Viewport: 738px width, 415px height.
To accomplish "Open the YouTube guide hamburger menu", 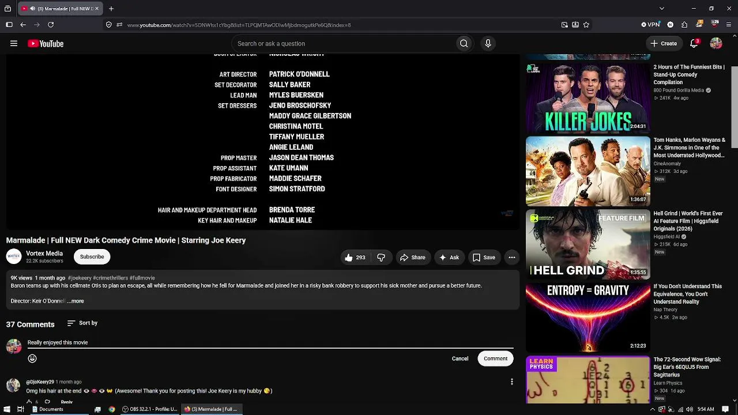I will point(14,44).
